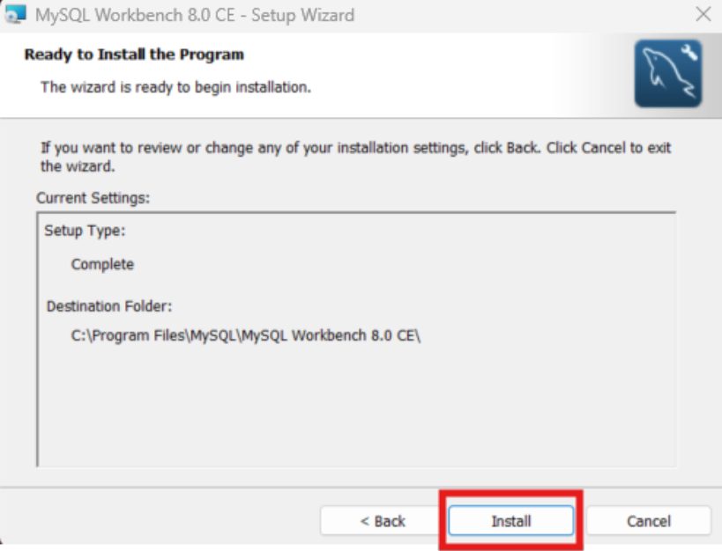Screen dimensions: 722x551
Task: Click the Ready to Install the Program heading
Action: pos(134,55)
